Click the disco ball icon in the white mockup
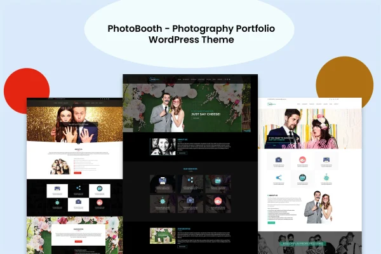Viewport: 381px width, 254px height. tap(326, 177)
